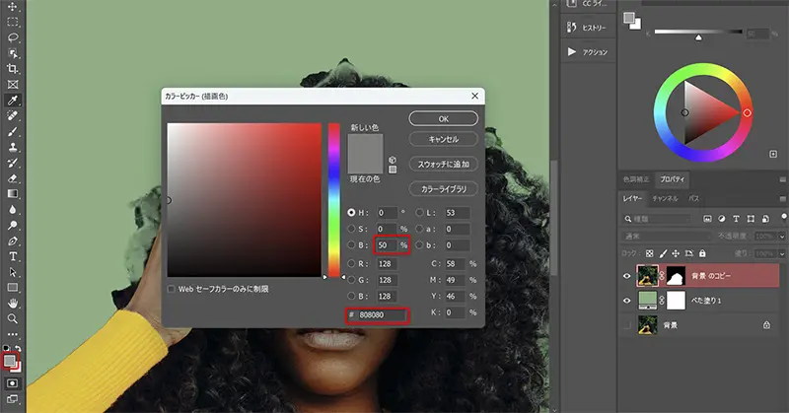This screenshot has height=413, width=789.
Task: Select the Crop tool
Action: 13,69
